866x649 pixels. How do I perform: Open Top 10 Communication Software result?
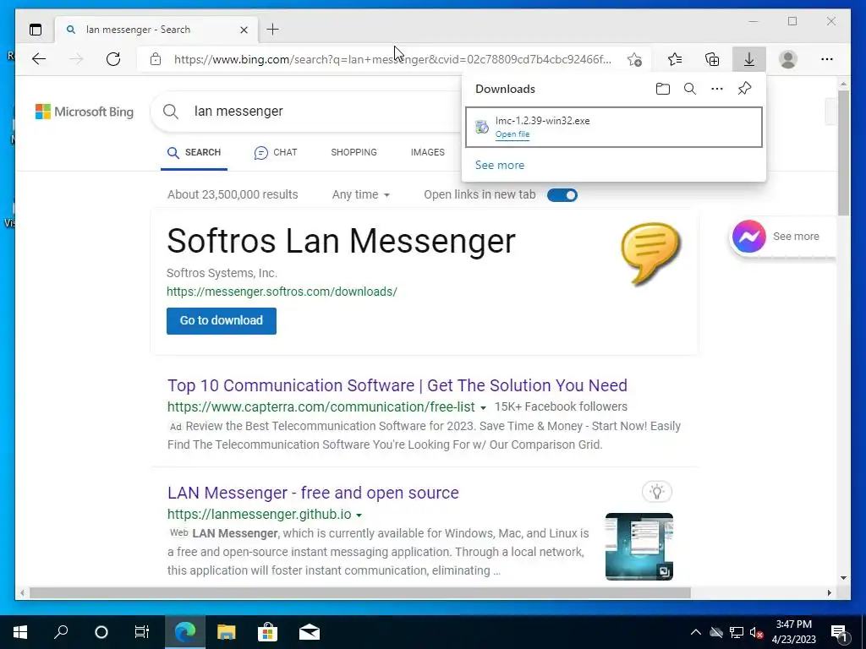point(397,385)
